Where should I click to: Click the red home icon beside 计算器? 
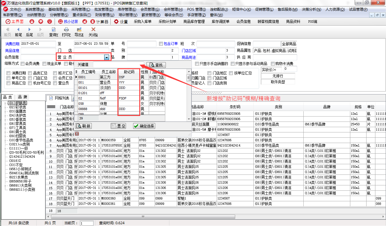85,21
